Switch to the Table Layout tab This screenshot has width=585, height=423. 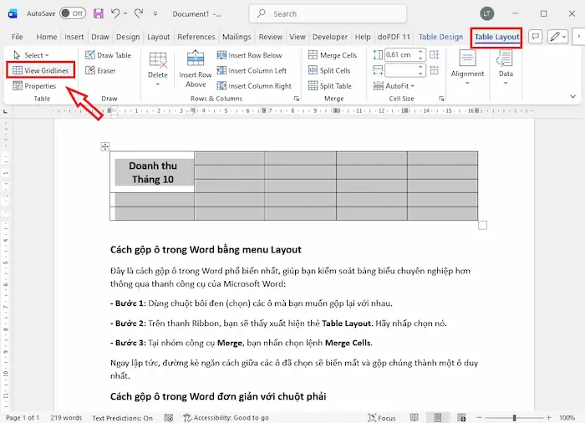pyautogui.click(x=496, y=37)
